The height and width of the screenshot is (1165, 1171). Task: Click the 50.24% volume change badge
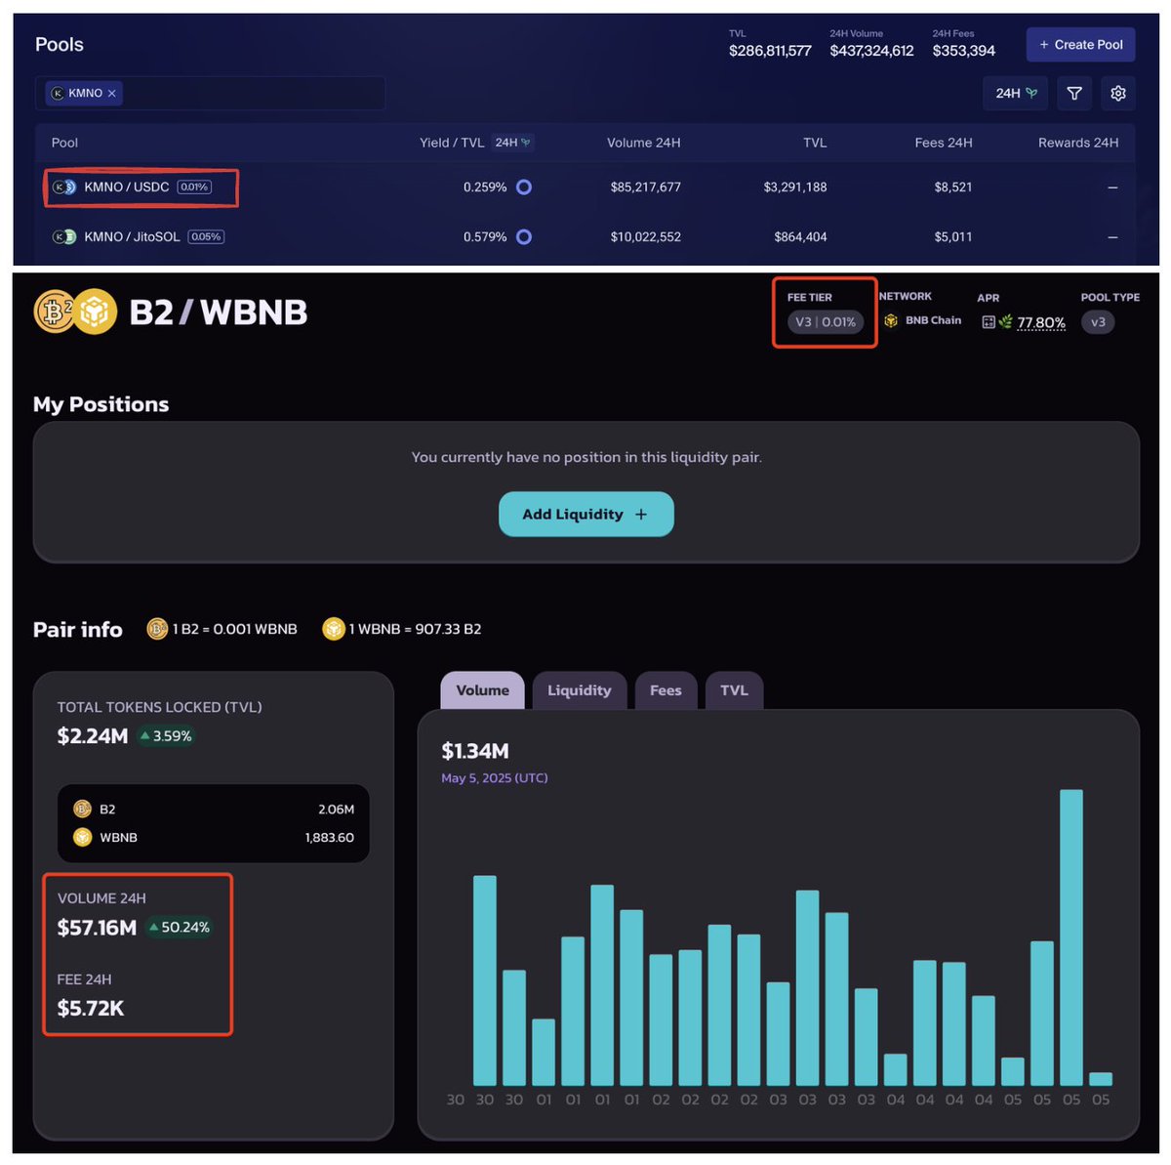click(179, 928)
